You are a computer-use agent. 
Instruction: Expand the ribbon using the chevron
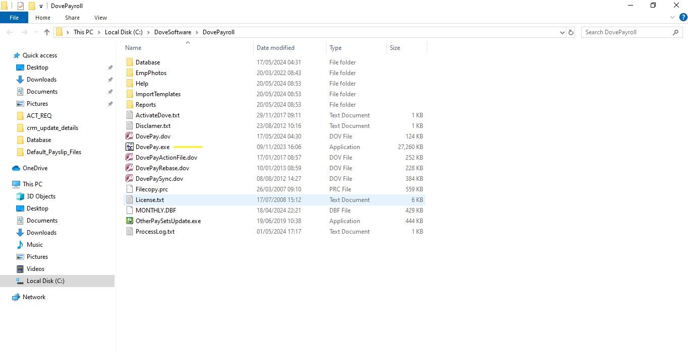672,18
